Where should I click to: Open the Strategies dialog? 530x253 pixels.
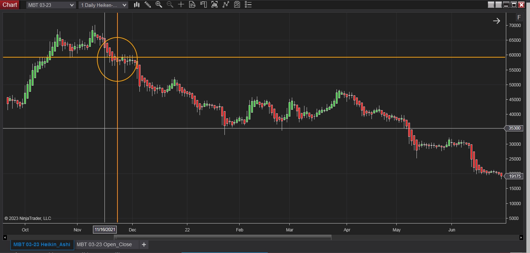(226, 5)
